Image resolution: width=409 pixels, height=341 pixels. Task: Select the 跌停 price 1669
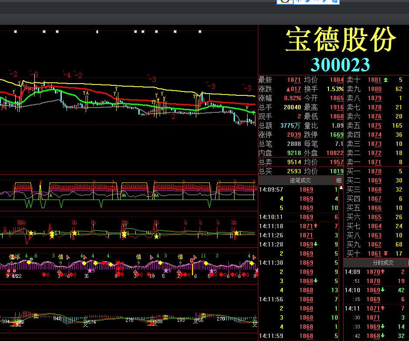[337, 135]
